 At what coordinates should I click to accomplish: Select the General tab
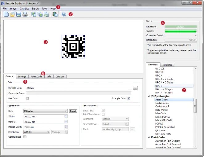(10, 76)
